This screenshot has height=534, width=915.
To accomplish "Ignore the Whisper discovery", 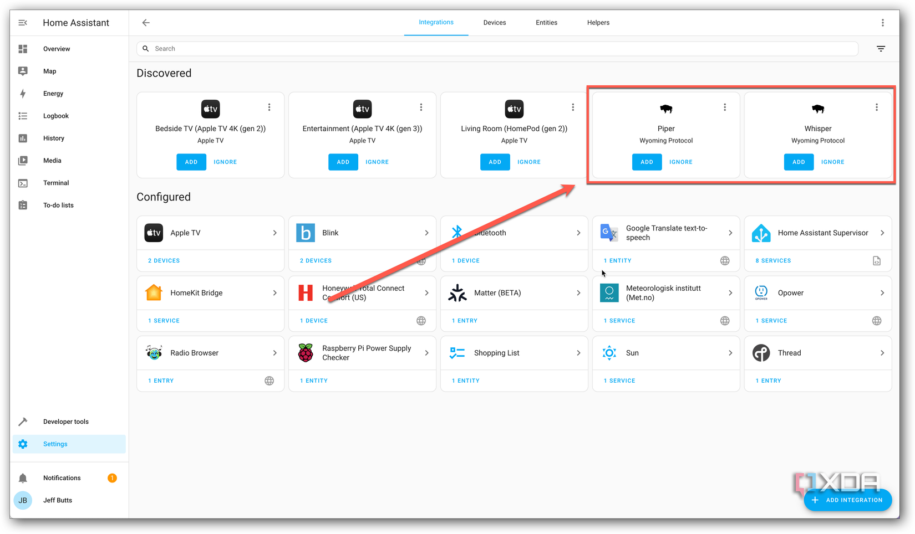I will coord(832,162).
